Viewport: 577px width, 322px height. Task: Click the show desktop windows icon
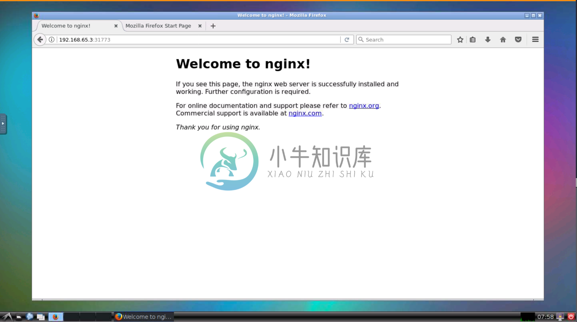pos(41,317)
